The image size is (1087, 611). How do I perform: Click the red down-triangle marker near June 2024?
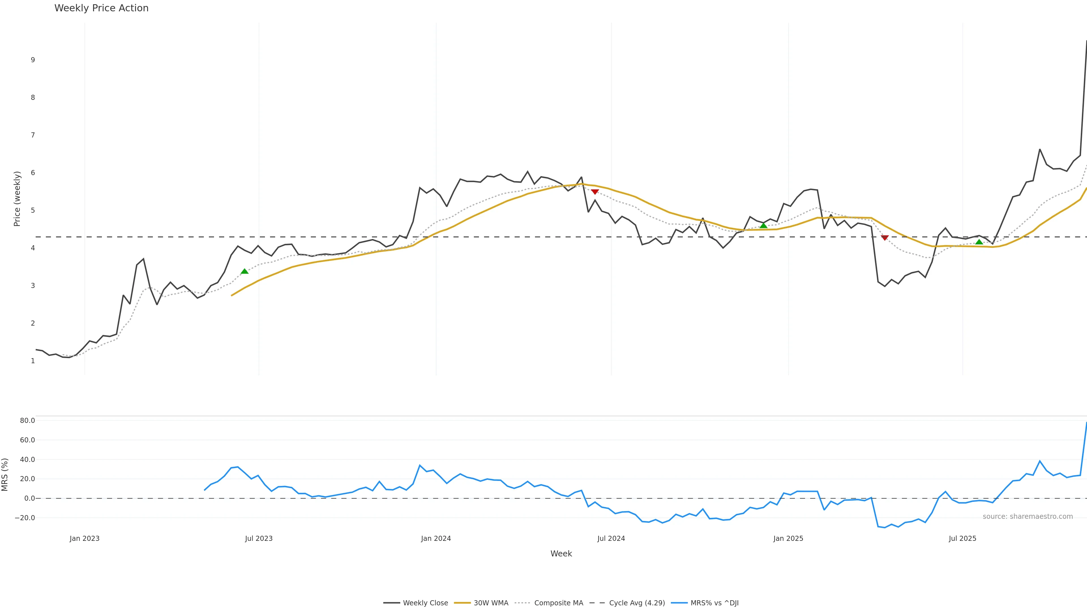594,192
